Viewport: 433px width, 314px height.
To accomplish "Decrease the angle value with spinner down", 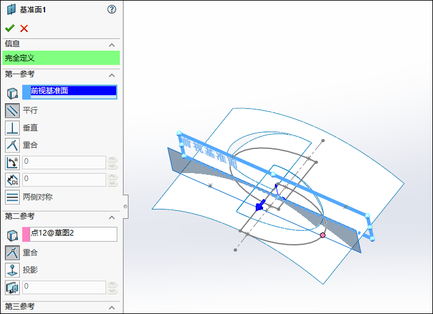I will click(112, 166).
